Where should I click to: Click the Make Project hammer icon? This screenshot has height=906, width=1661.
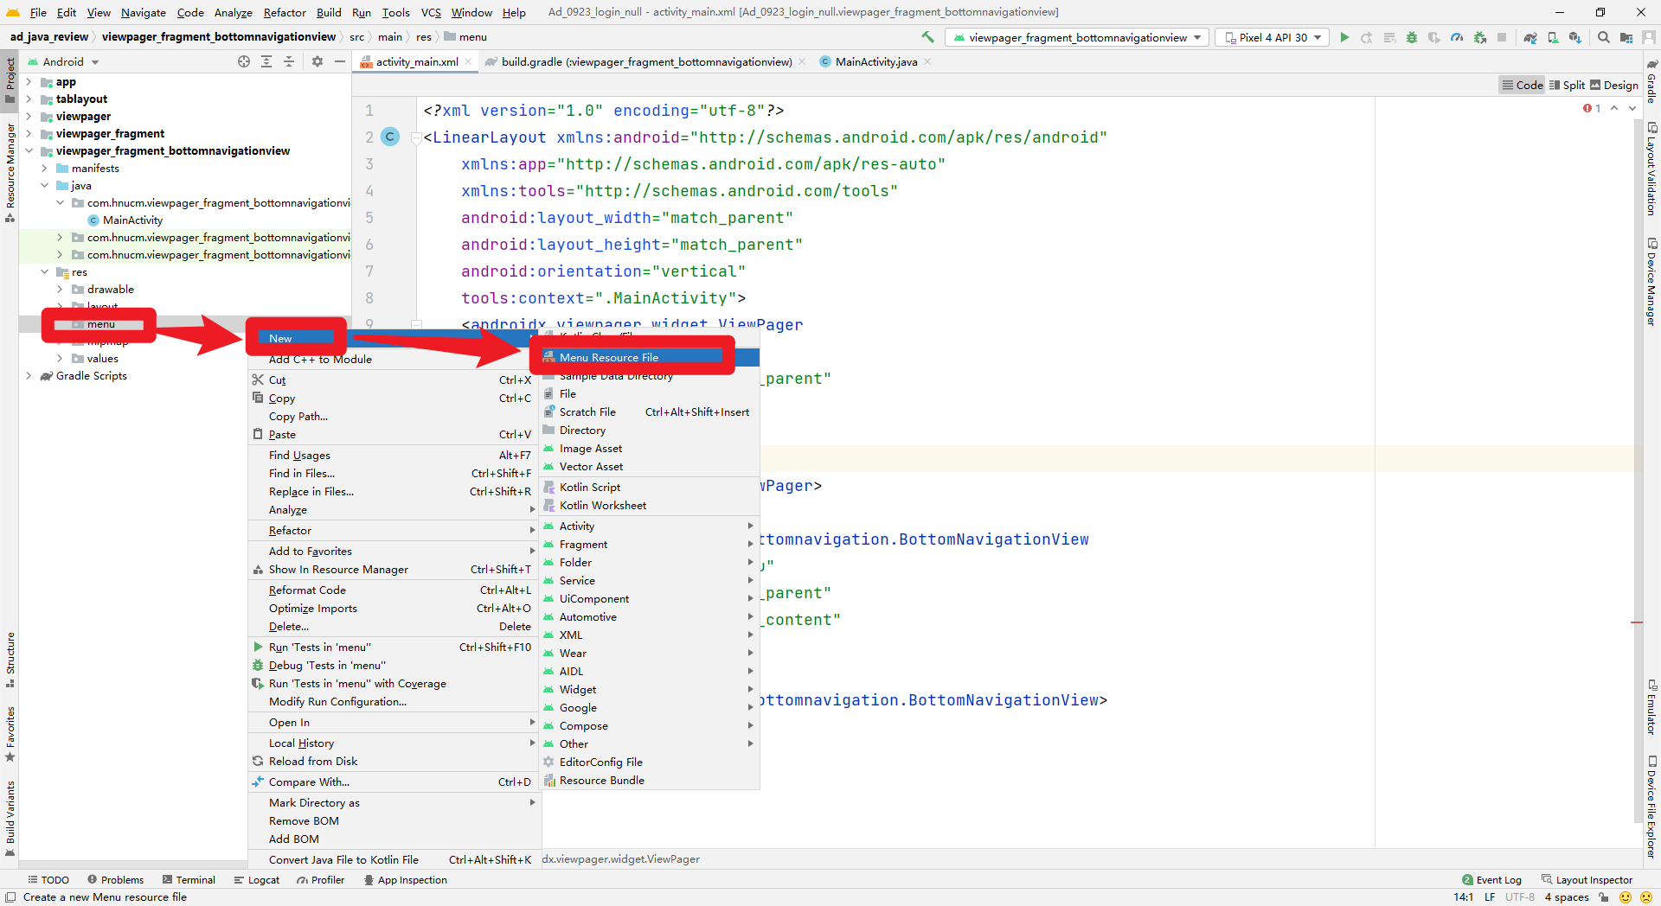click(927, 37)
